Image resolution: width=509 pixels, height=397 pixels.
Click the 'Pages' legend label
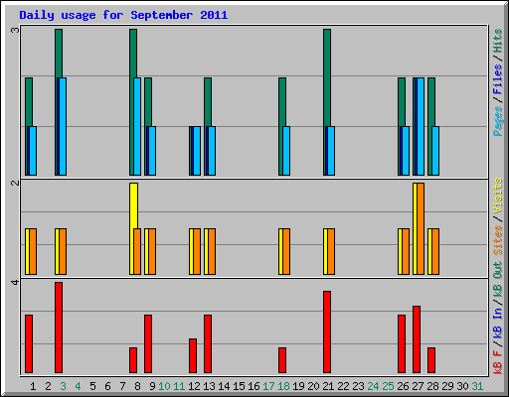[497, 121]
